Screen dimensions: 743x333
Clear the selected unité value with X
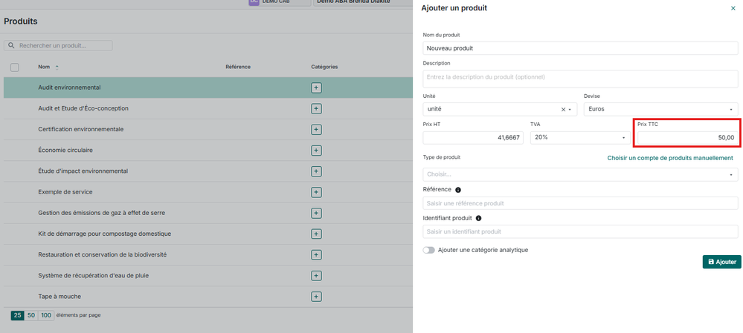coord(563,109)
